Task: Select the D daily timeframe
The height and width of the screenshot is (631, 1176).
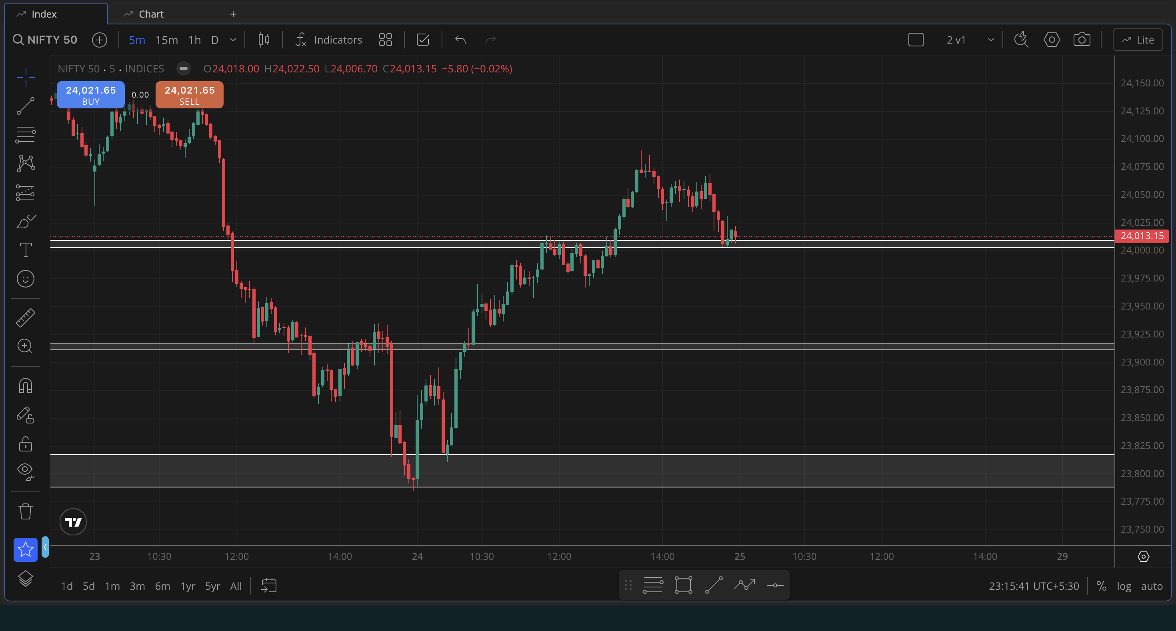Action: (x=214, y=40)
